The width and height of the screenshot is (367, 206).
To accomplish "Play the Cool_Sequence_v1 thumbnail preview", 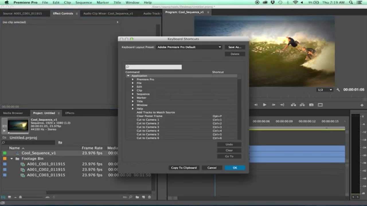I will click(x=4, y=130).
